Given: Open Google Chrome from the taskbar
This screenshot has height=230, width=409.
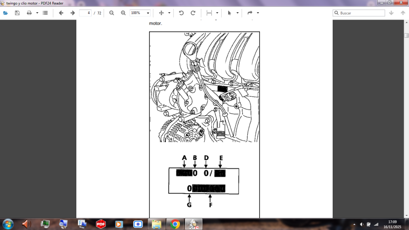Looking at the screenshot, I should pyautogui.click(x=175, y=224).
